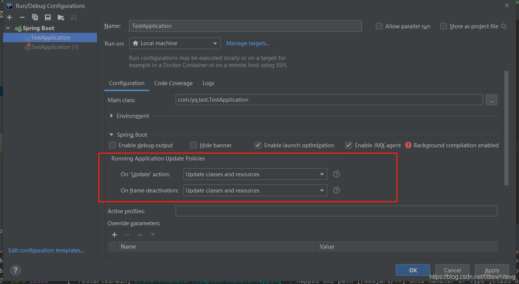Click the Name input field

245,26
